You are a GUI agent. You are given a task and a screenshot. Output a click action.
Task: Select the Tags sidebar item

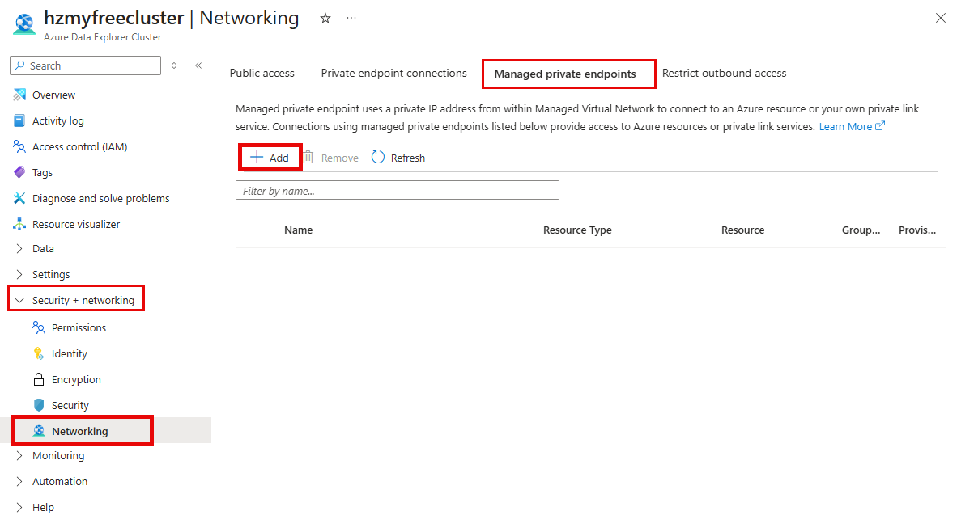pyautogui.click(x=48, y=172)
